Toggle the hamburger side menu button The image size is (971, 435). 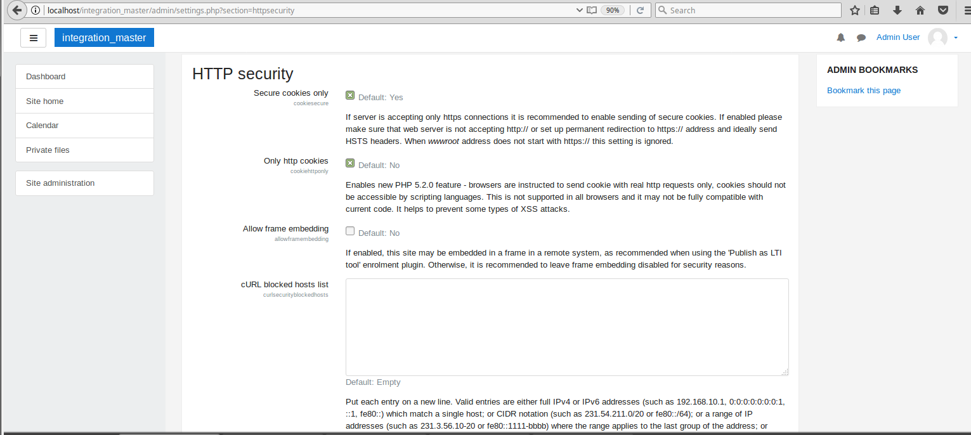pyautogui.click(x=34, y=37)
